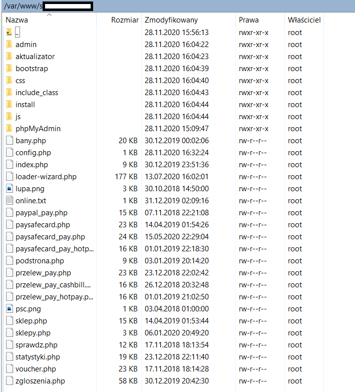Click the Prawa permissions column header
The image size is (355, 392).
(249, 20)
